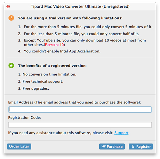Image resolution: width=160 pixels, height=159 pixels.
Task: Select the Purchase button label
Action: (x=115, y=146)
